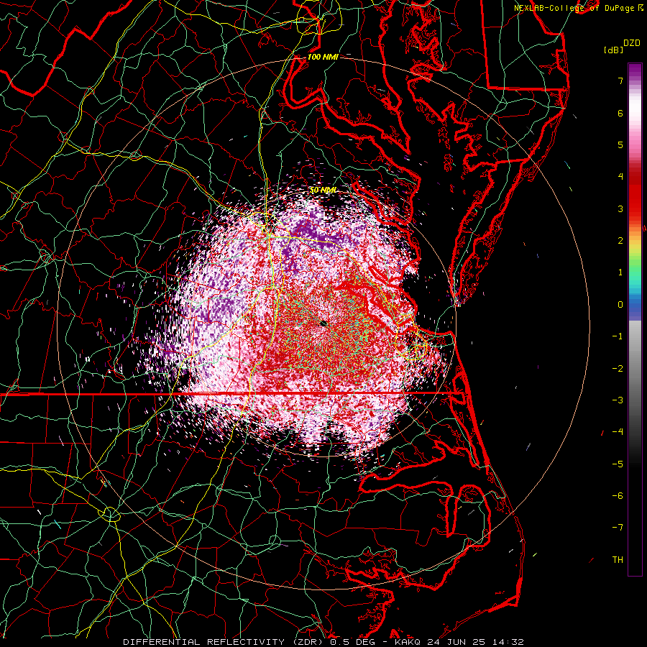Click the 7 value on the color scale
This screenshot has height=647, width=647.
tap(620, 81)
